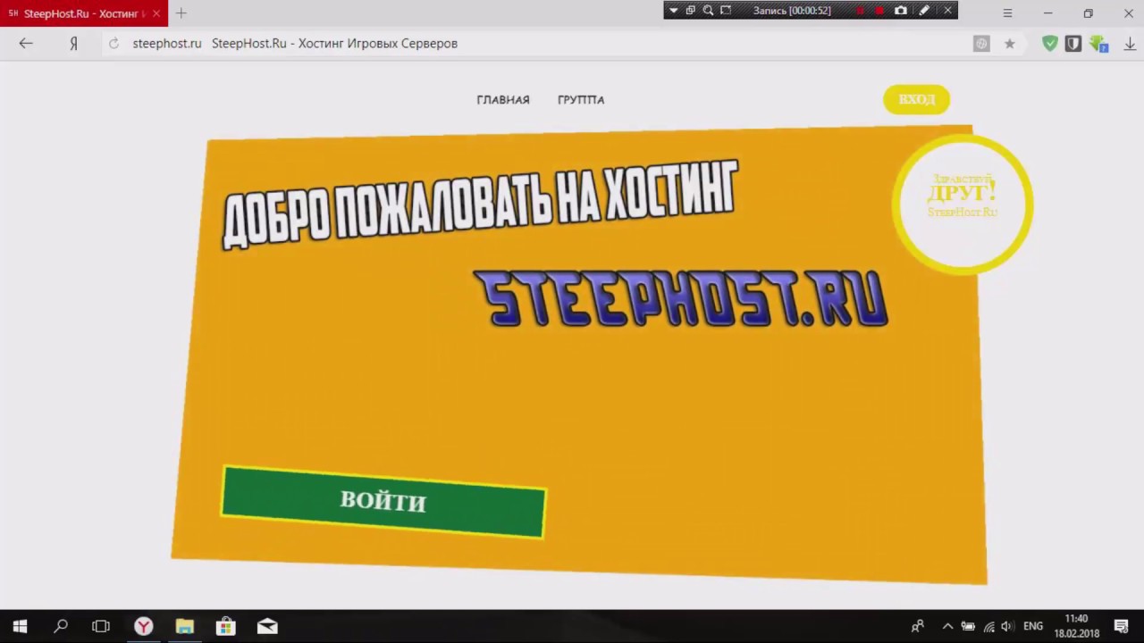Click the steephost.ru address text
1144x643 pixels.
tap(167, 43)
